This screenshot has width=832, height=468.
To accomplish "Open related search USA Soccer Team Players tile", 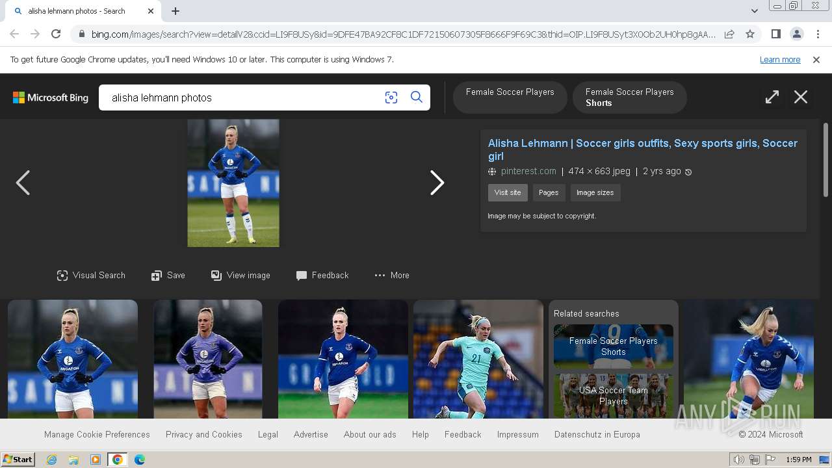I will pyautogui.click(x=614, y=396).
